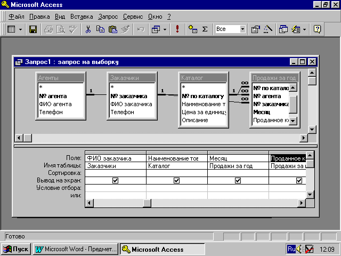
Task: Expand the New Object dropdown arrow
Action: [304, 29]
